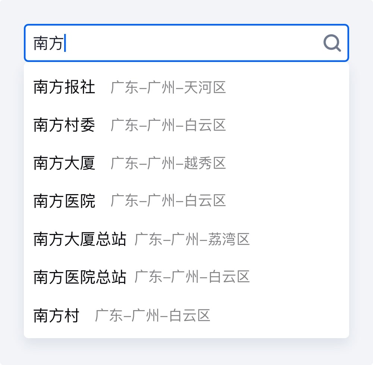Select the 南方村 suggestion name

[x=56, y=316]
